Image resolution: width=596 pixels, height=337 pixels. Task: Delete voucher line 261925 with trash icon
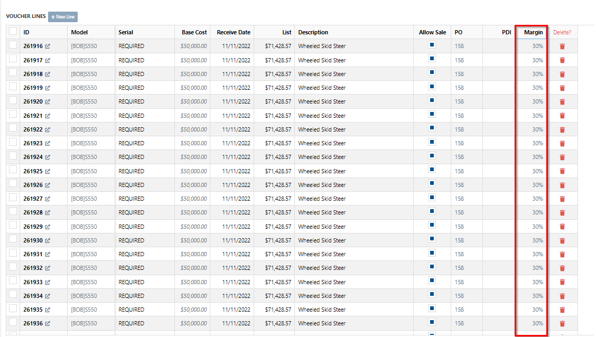click(562, 171)
